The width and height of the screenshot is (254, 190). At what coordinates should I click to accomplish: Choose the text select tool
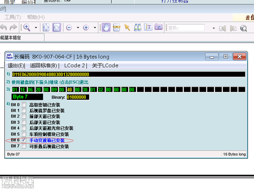148,27
